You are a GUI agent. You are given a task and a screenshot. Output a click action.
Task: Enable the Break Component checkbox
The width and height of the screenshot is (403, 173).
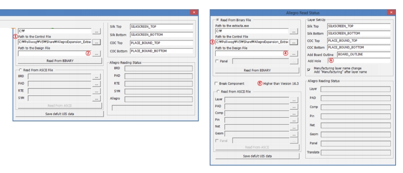[x=216, y=83]
